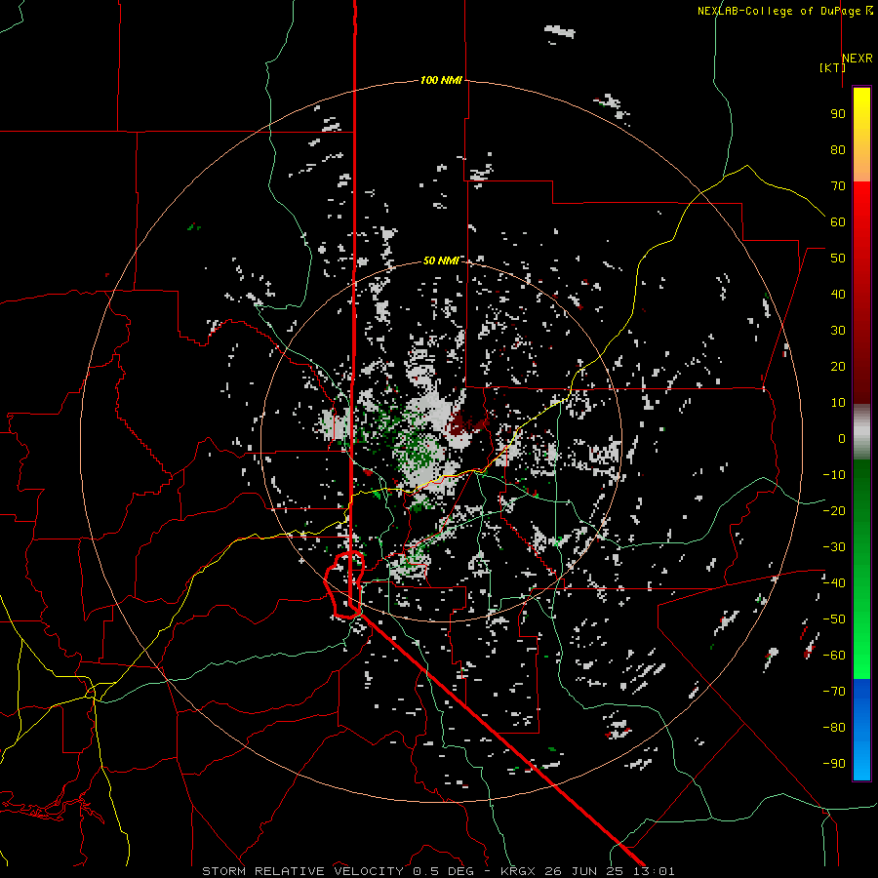Click the "0.5 DEG" elevation angle text
This screenshot has width=878, height=878.
pyautogui.click(x=443, y=871)
